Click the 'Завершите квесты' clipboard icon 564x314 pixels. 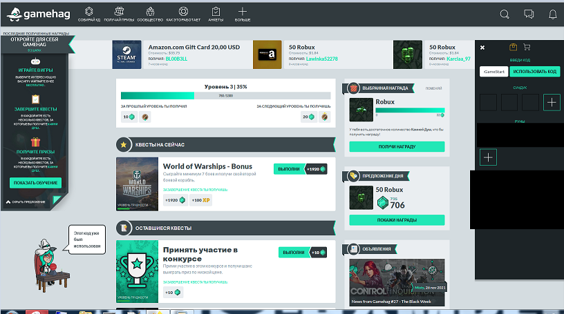pyautogui.click(x=35, y=99)
